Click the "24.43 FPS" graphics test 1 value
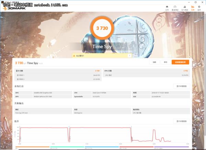This screenshot has height=150, width=206. point(96,75)
